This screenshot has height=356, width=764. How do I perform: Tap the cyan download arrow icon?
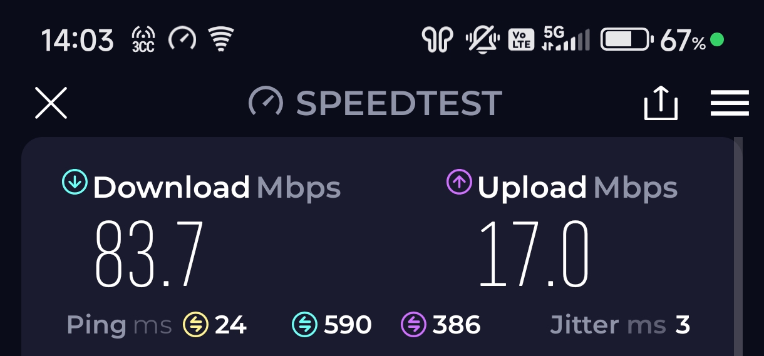pos(74,182)
